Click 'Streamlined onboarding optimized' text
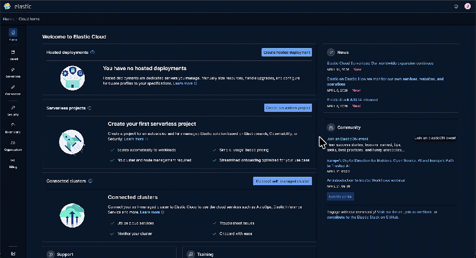 click(x=264, y=160)
